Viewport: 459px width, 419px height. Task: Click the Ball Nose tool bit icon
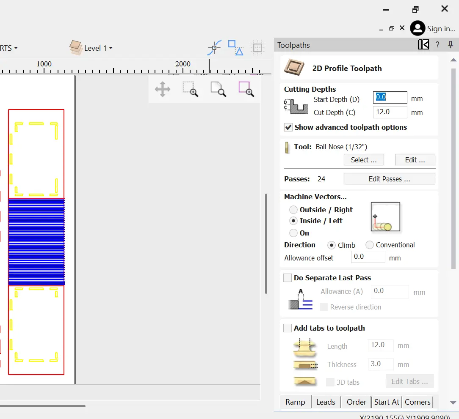click(x=287, y=148)
